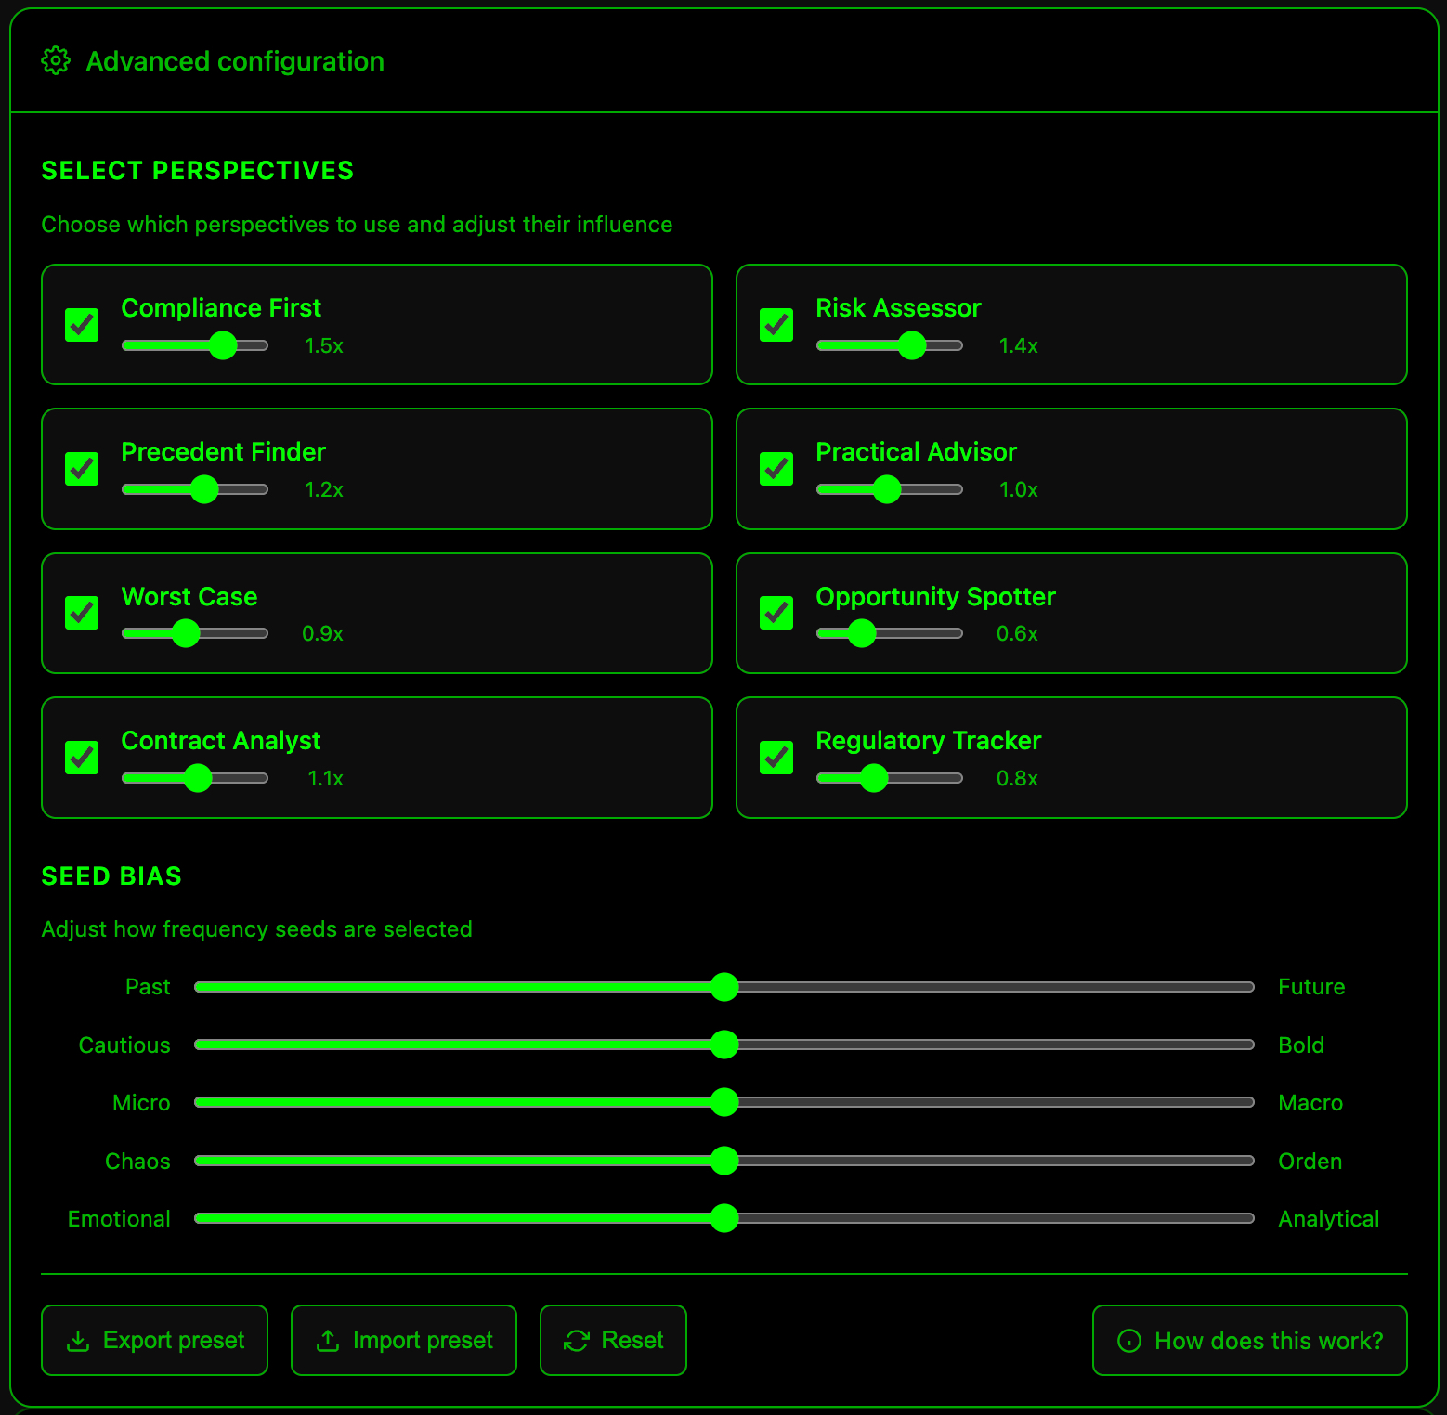Image resolution: width=1447 pixels, height=1415 pixels.
Task: Click the refresh icon inside the Reset button
Action: coord(575,1340)
